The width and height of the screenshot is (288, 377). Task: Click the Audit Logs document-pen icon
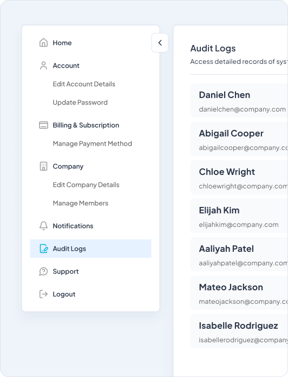coord(43,249)
